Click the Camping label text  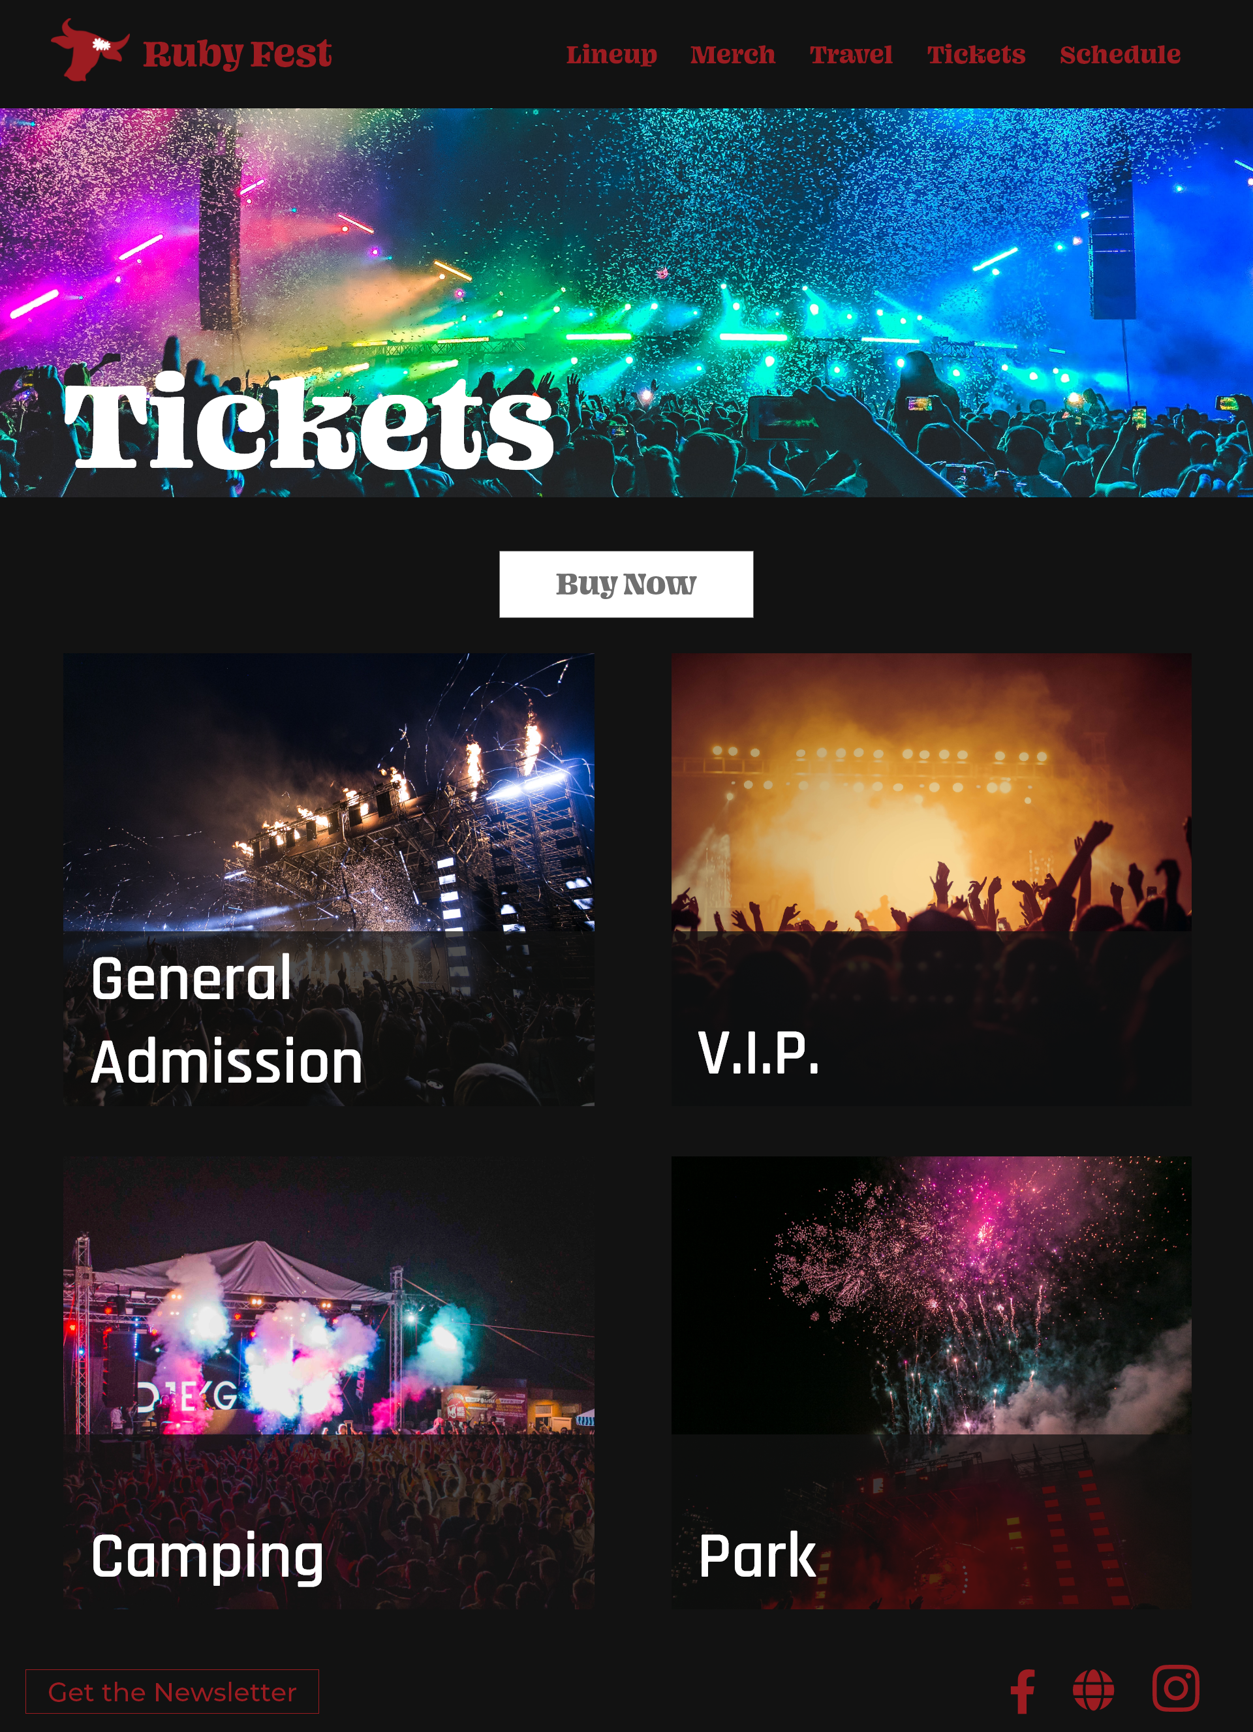(207, 1557)
